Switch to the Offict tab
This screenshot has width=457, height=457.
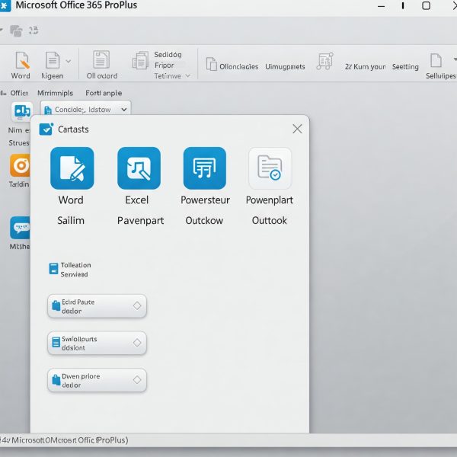[x=19, y=93]
